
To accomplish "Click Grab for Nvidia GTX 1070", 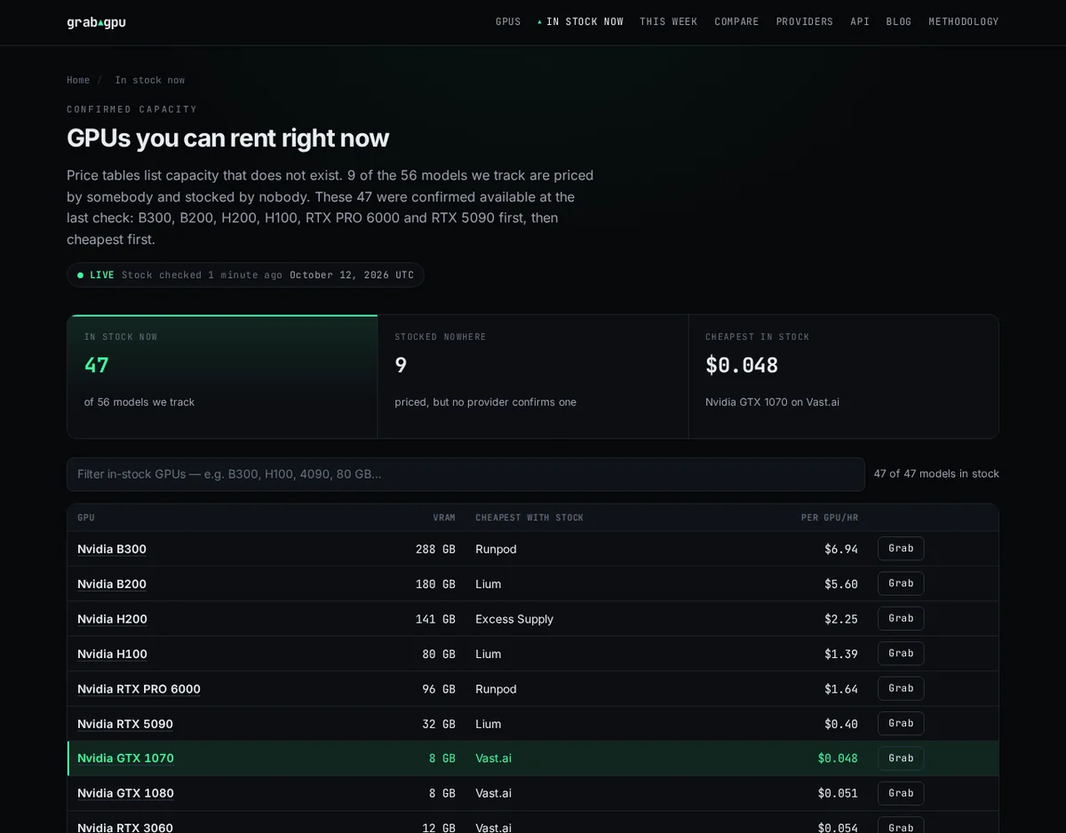I will click(901, 758).
